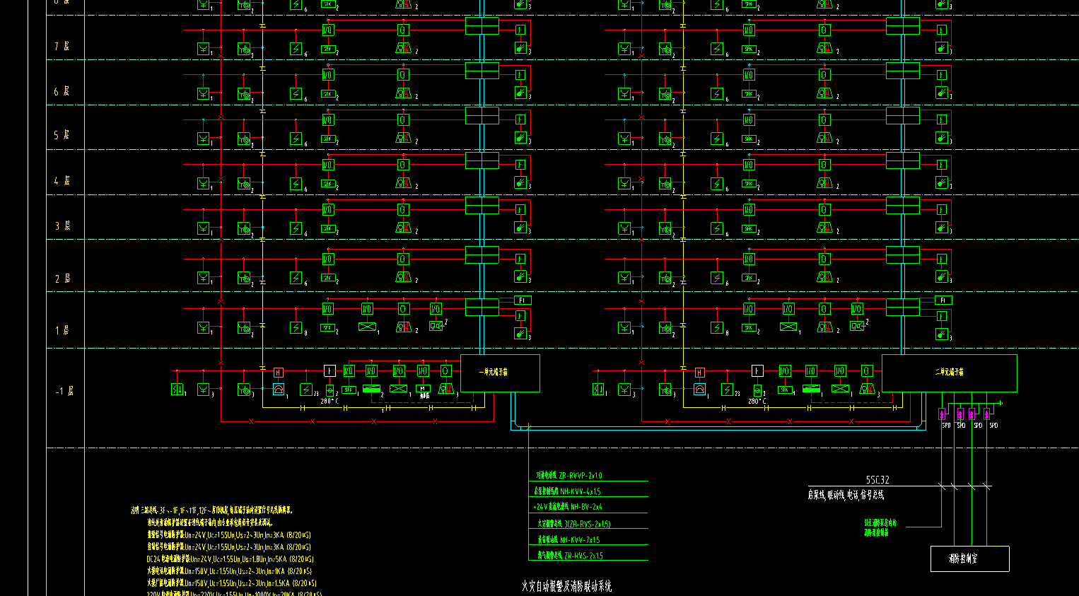This screenshot has width=1079, height=596.
Task: Select the 二单元端子箱 terminal box
Action: click(x=949, y=373)
